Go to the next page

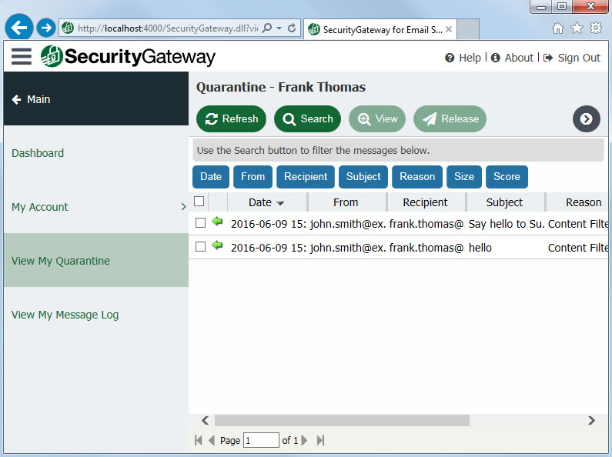tap(304, 440)
